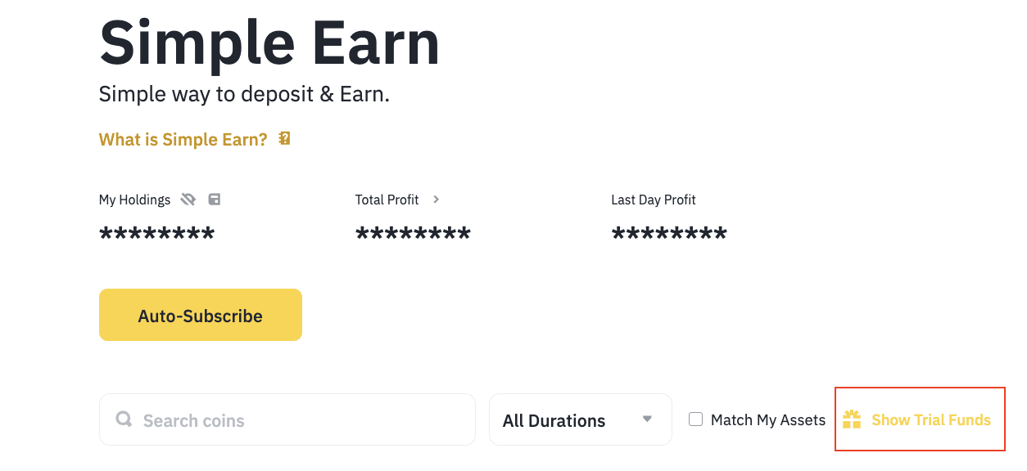Click the guide book icon beside Simple Earn link
Screen dimensions: 1027x471
(x=284, y=139)
